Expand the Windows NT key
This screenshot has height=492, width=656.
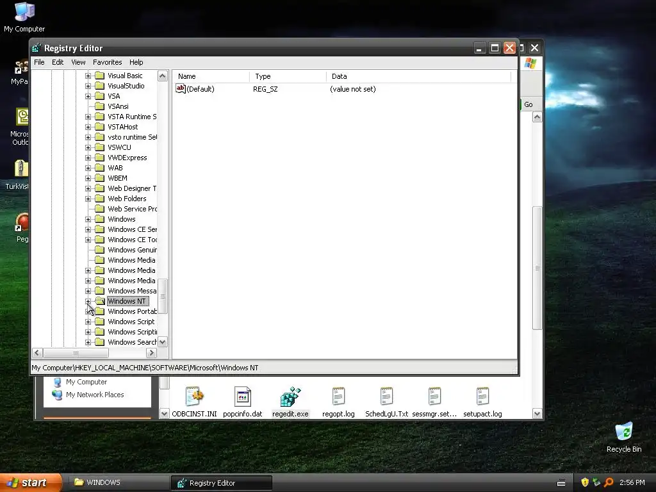pos(88,301)
